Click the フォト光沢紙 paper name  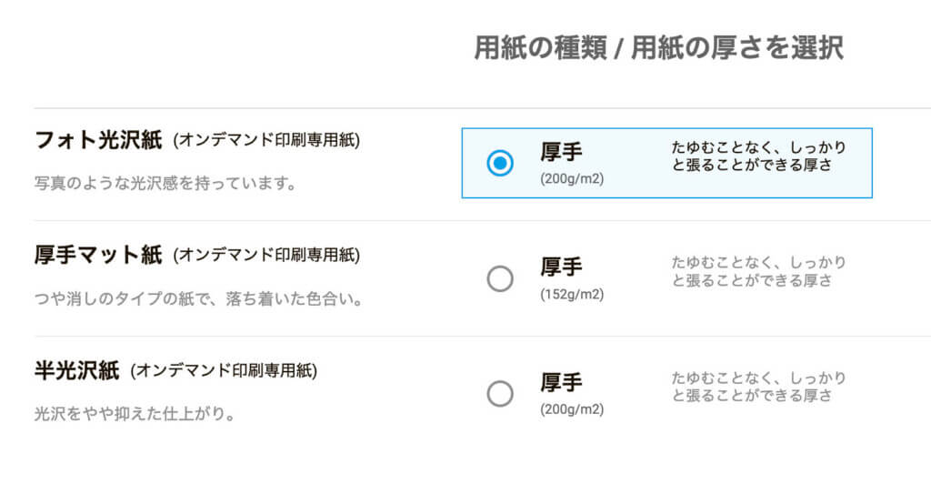[98, 140]
